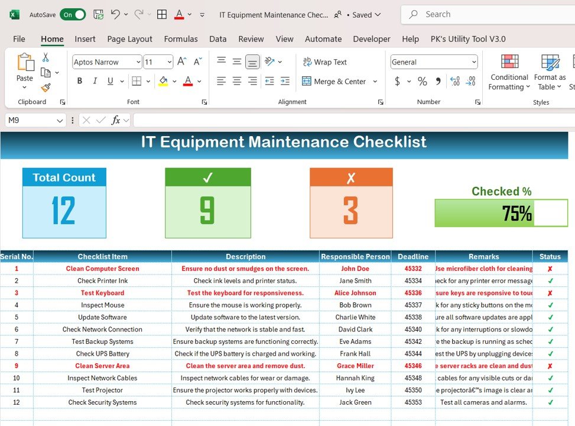Toggle Merge & Center
This screenshot has width=575, height=426.
pyautogui.click(x=334, y=81)
